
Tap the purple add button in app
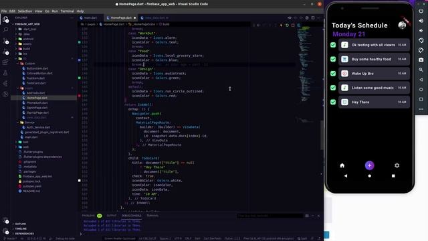coord(370,165)
